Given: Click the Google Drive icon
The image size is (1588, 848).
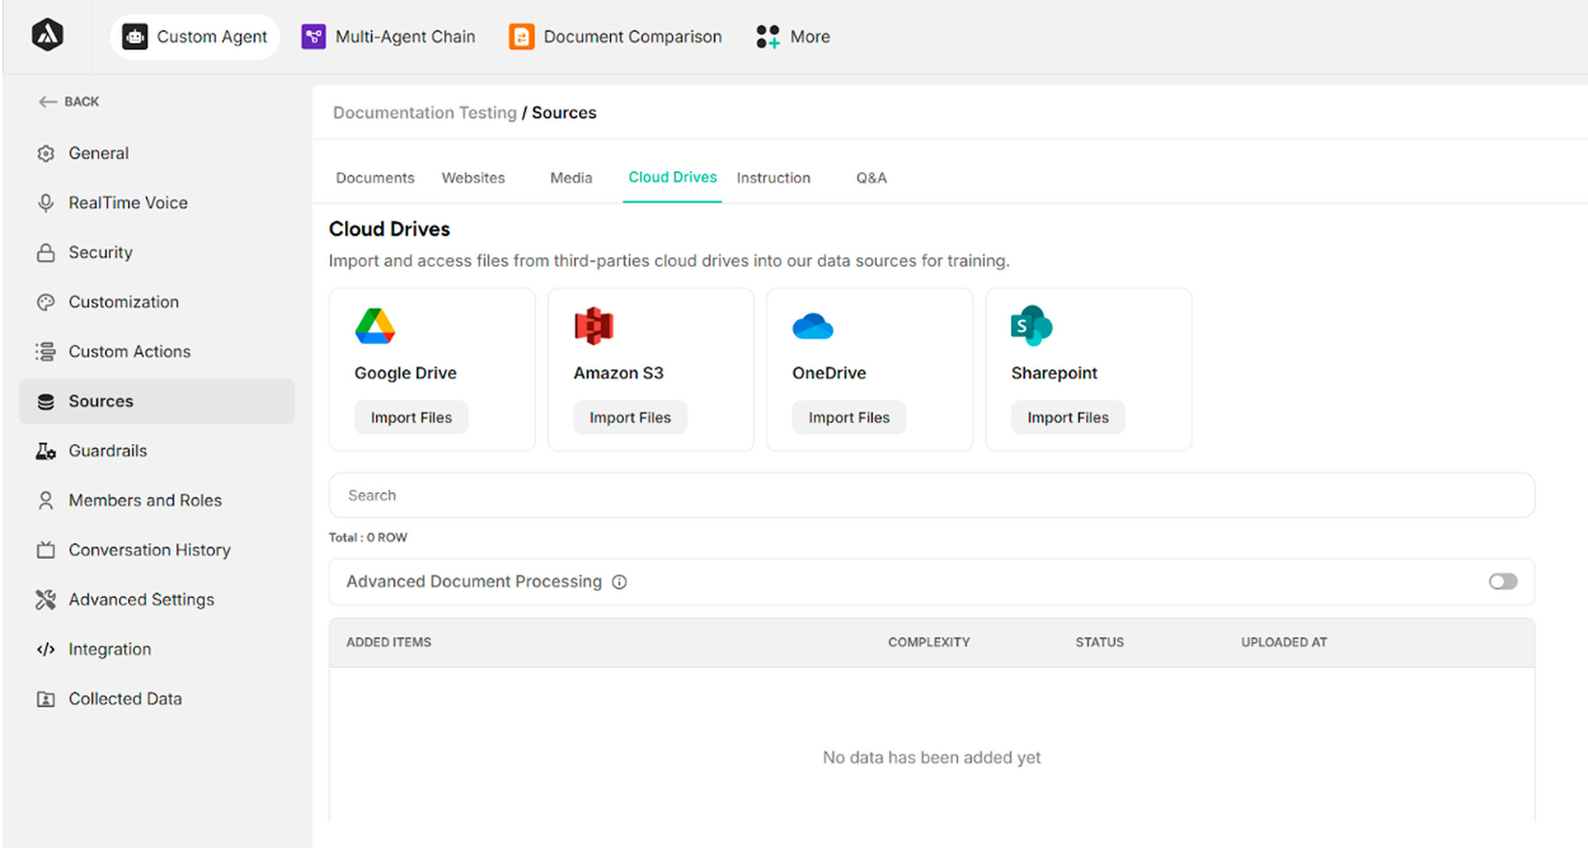Looking at the screenshot, I should 375,326.
